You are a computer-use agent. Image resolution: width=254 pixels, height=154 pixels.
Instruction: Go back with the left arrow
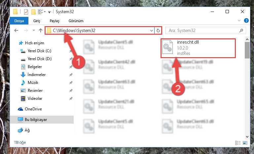(16, 30)
